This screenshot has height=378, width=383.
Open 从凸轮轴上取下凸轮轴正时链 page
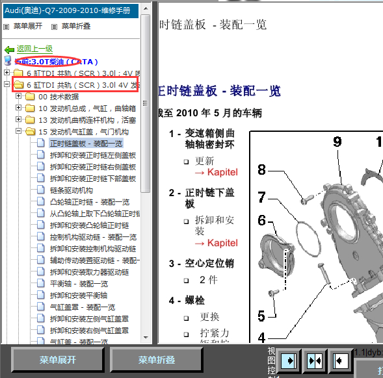95,214
